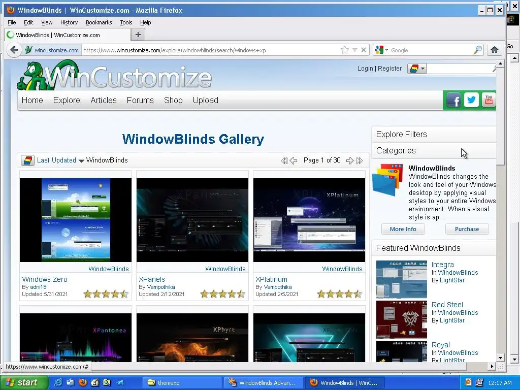Open the Windows Start menu
Image resolution: width=520 pixels, height=390 pixels.
23,382
